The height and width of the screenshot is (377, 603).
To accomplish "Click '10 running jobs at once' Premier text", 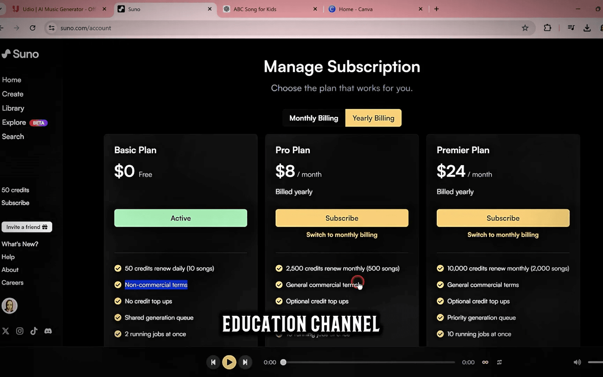I will point(479,334).
